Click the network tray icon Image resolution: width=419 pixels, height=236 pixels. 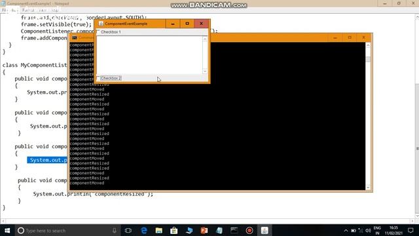(x=361, y=230)
